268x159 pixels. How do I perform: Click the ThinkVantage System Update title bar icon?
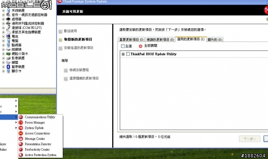click(x=59, y=2)
